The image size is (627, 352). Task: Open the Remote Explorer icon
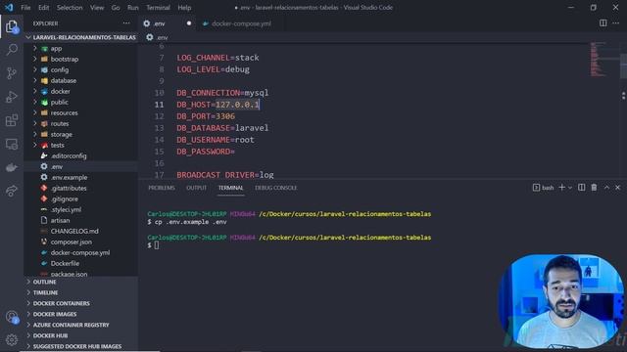[x=12, y=144]
